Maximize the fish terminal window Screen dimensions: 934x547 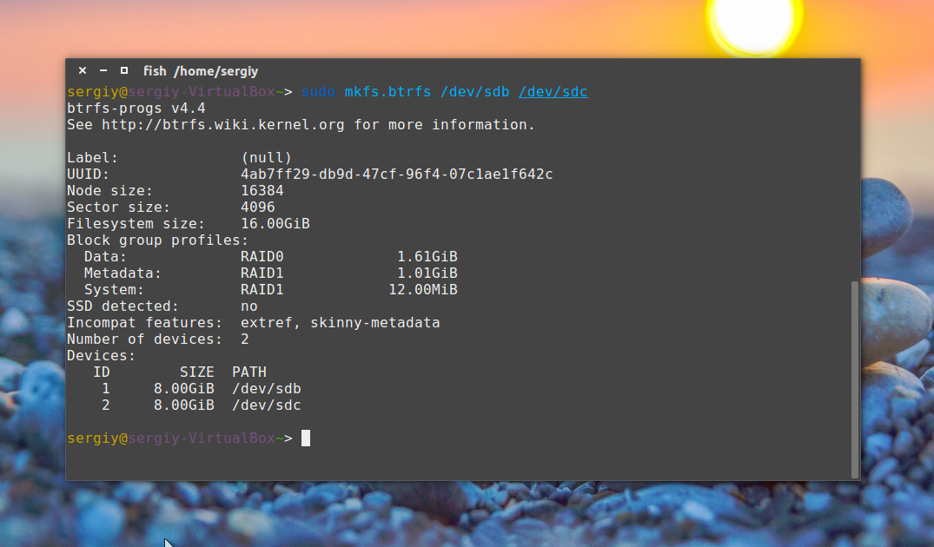124,70
